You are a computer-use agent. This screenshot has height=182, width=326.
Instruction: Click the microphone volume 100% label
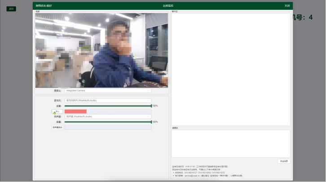155,106
